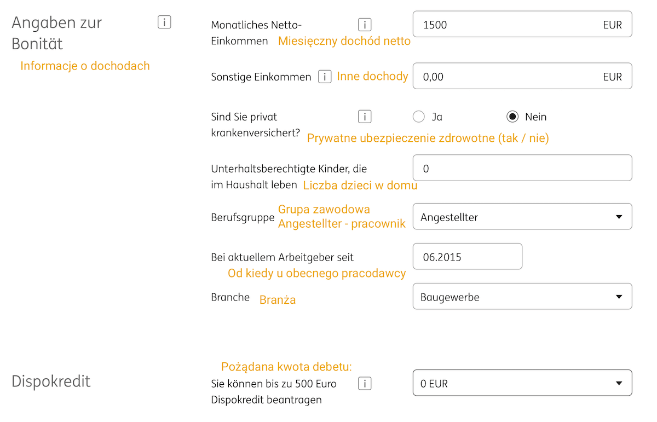Expand the Branche dropdown showing Baugewerbe
Viewport: 657px width, 422px height.
[x=522, y=297]
